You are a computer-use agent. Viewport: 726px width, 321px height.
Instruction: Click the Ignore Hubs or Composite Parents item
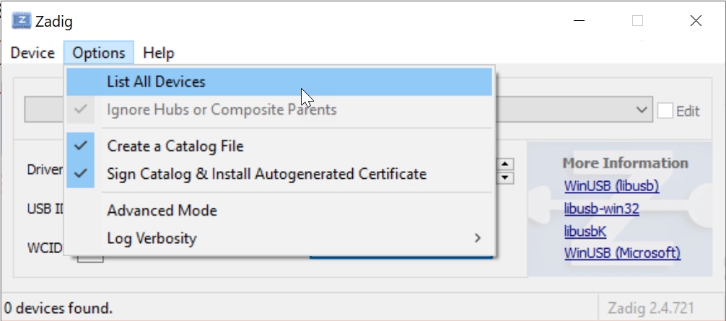[x=222, y=110]
